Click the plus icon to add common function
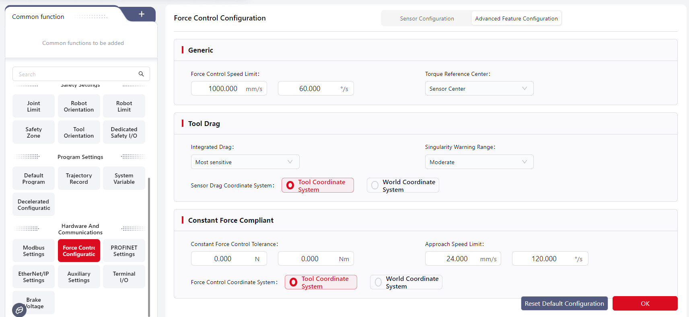This screenshot has width=689, height=317. click(142, 14)
